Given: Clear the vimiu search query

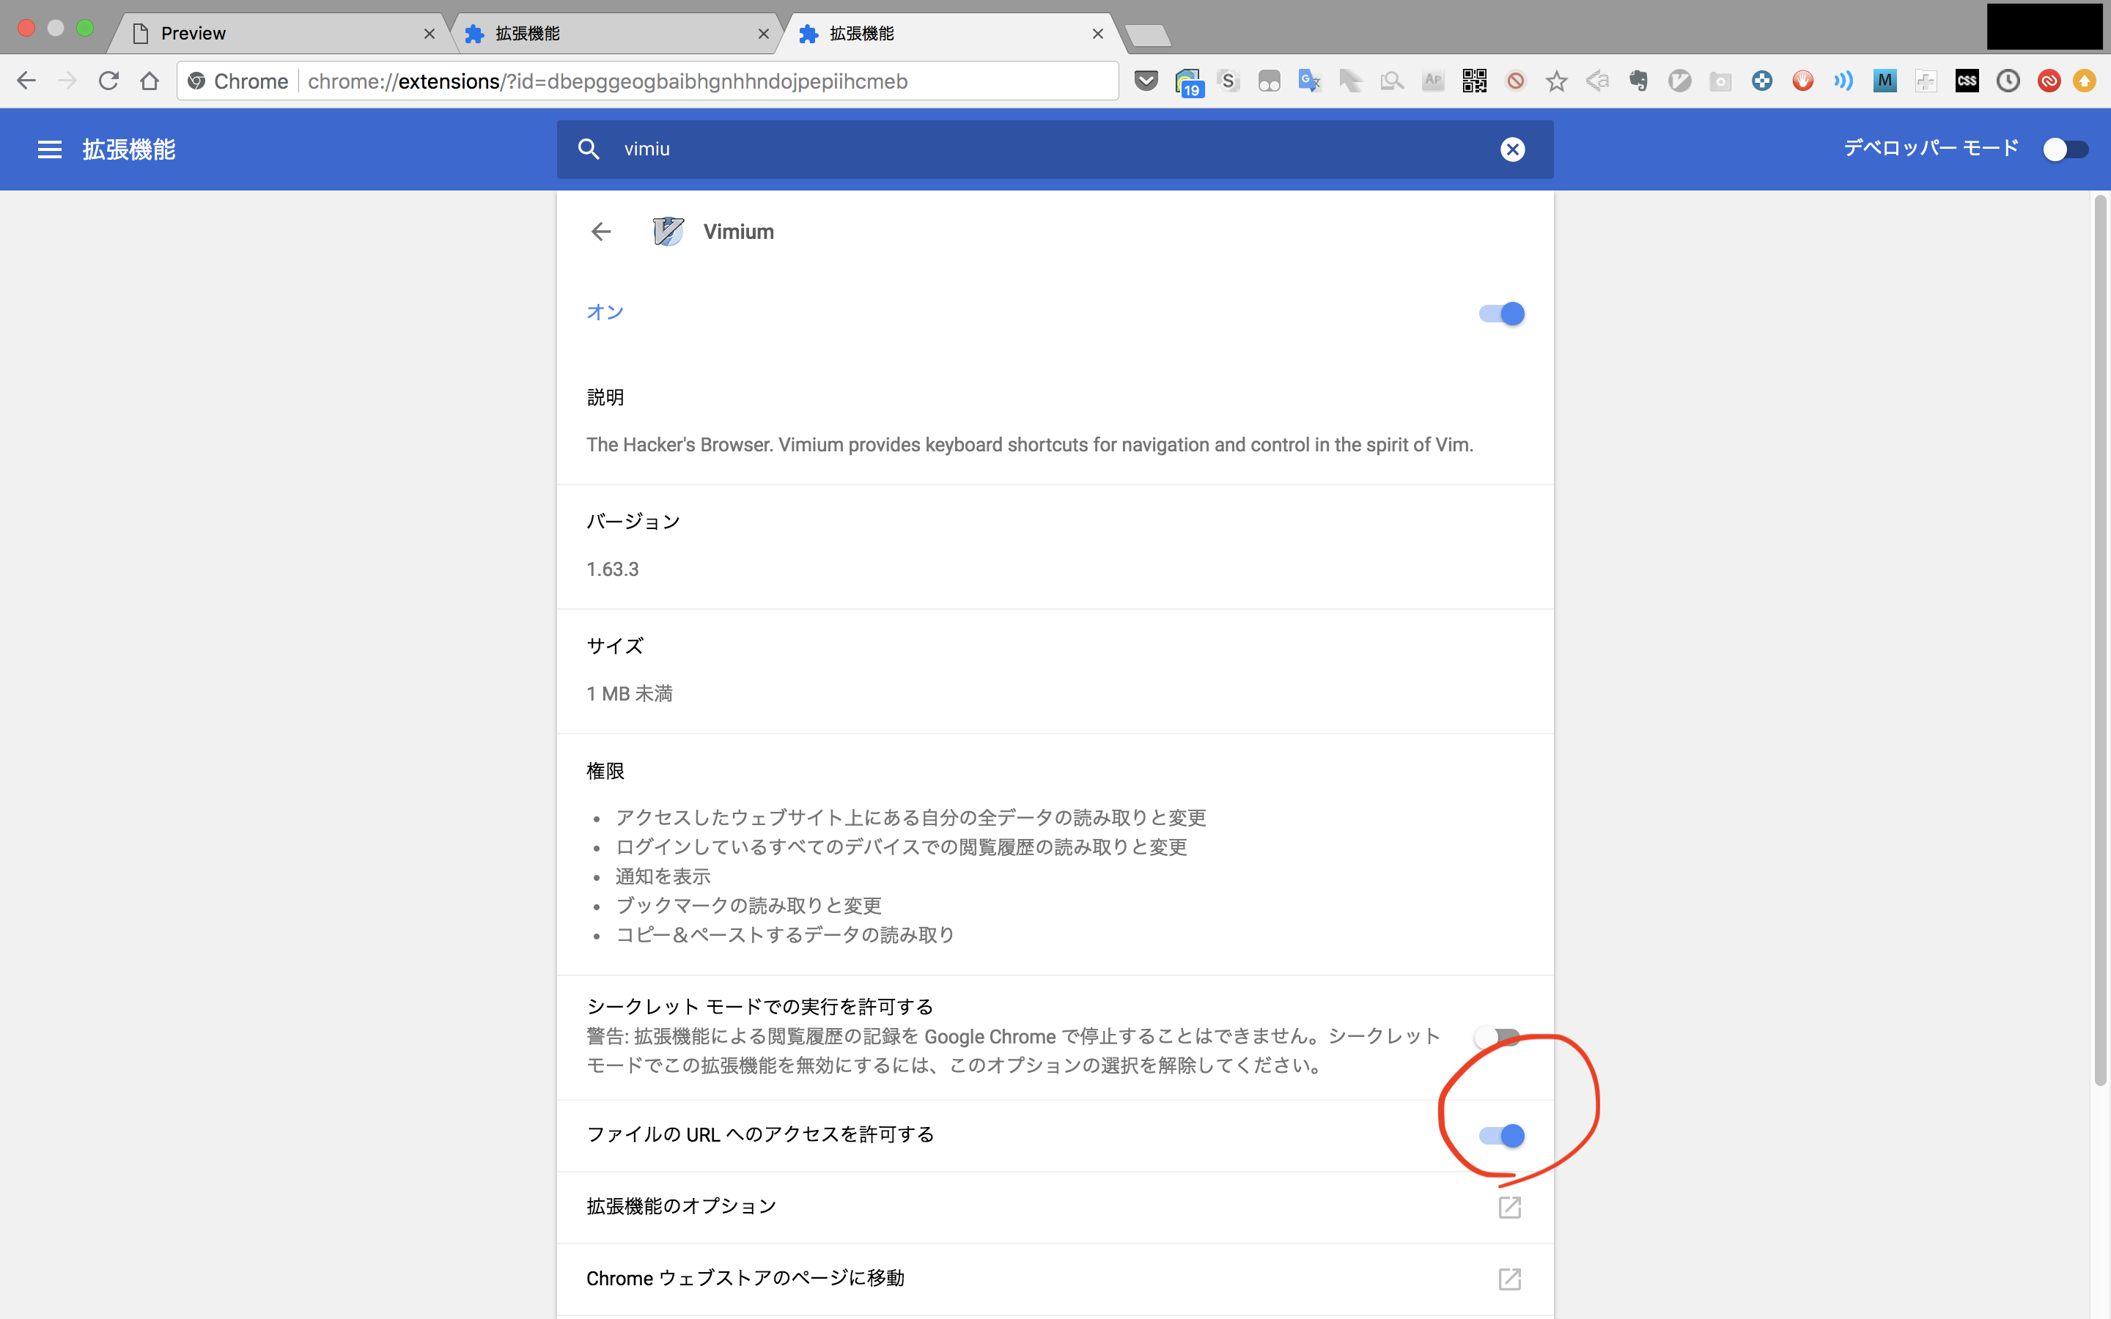Looking at the screenshot, I should pyautogui.click(x=1514, y=148).
